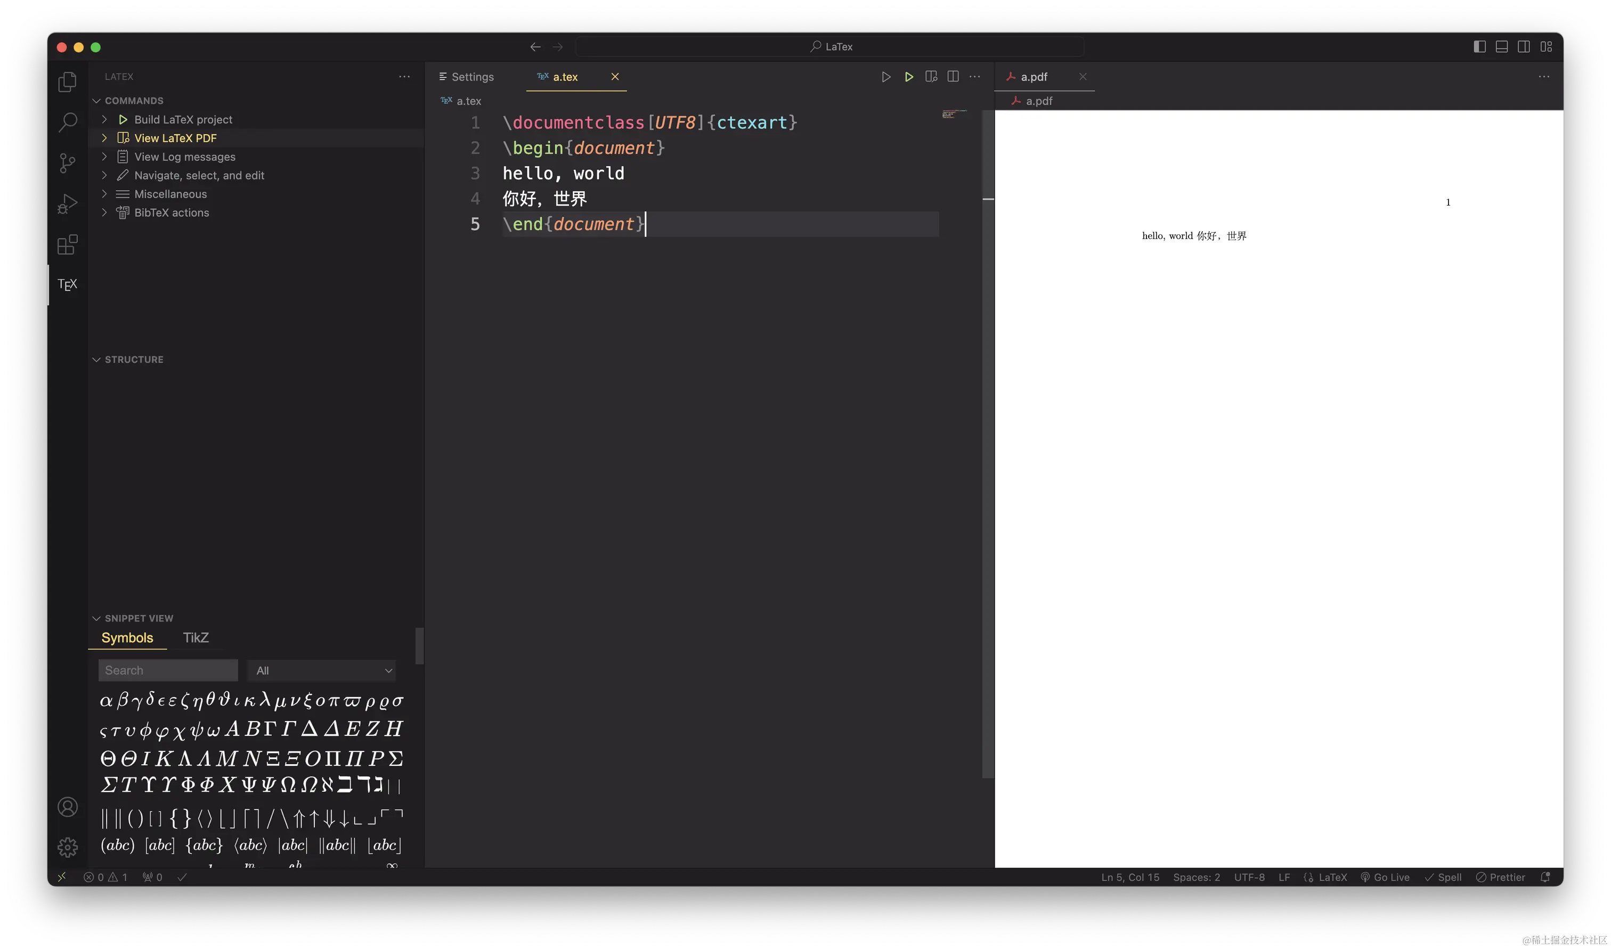Open BibTeX actions in the sidebar

(x=172, y=212)
